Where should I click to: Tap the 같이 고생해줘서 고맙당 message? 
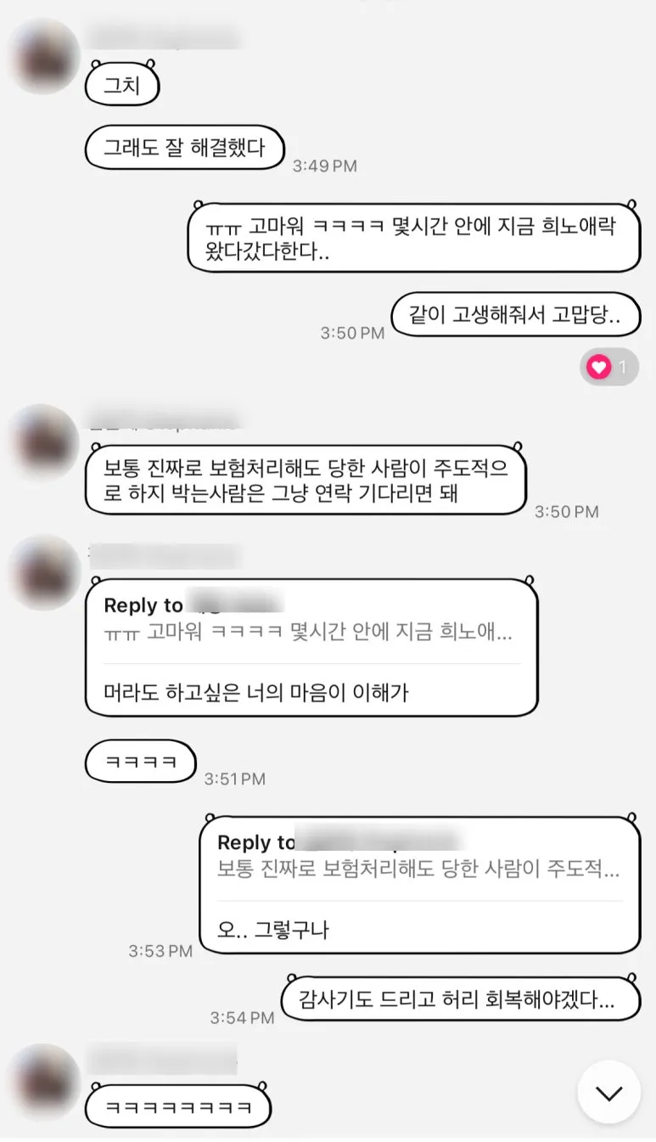pos(515,317)
